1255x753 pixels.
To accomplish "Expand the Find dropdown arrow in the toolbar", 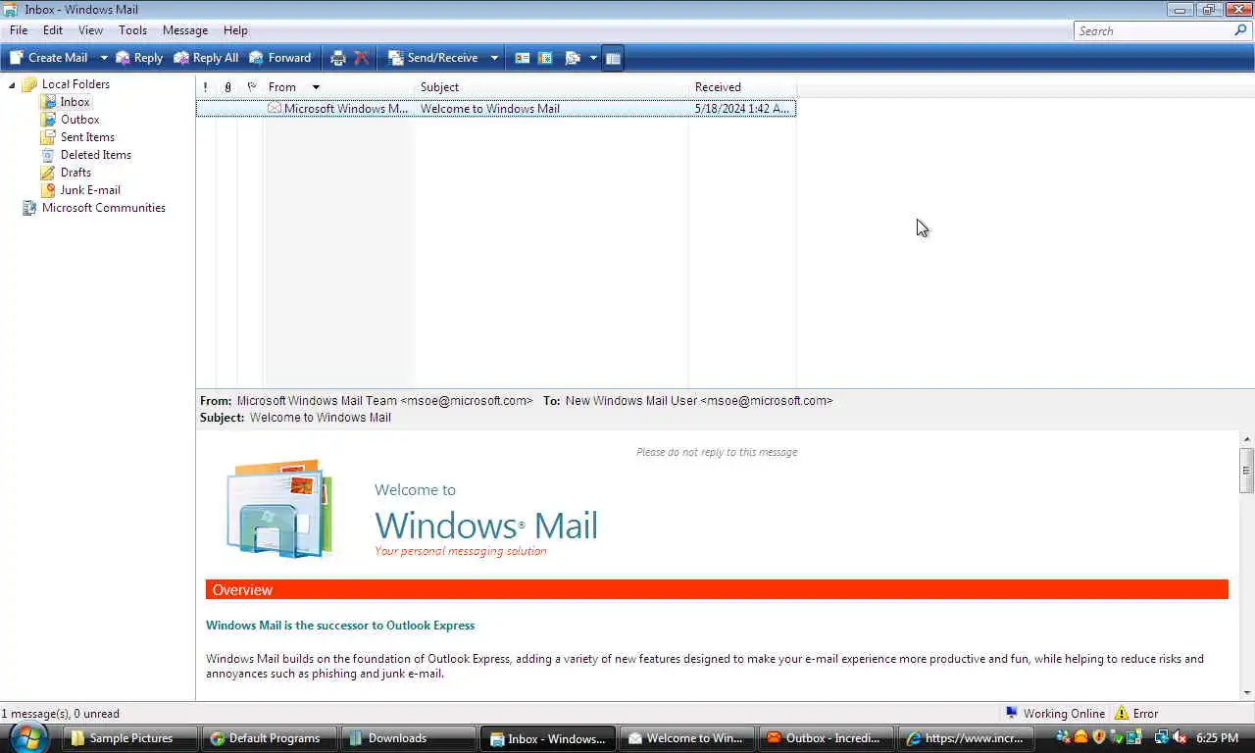I will click(593, 58).
